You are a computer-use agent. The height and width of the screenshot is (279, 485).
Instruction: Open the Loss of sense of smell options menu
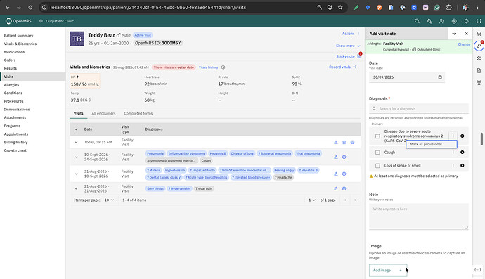pos(453,165)
